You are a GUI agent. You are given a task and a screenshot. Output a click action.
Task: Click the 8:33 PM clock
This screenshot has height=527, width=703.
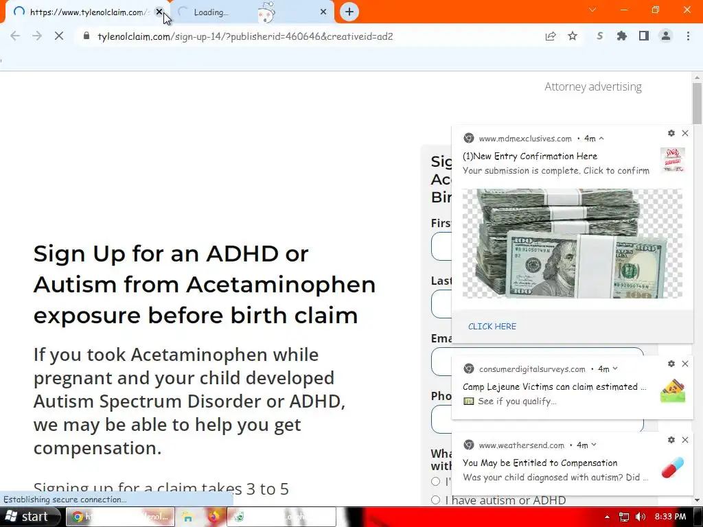pyautogui.click(x=670, y=517)
